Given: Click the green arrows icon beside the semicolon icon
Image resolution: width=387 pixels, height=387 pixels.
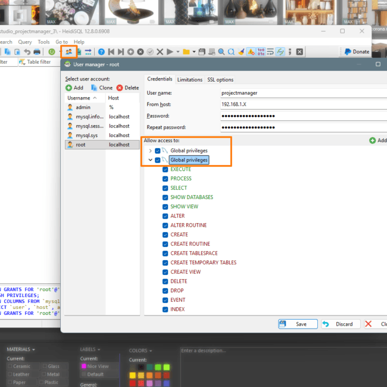Looking at the screenshot, I should coord(280,52).
